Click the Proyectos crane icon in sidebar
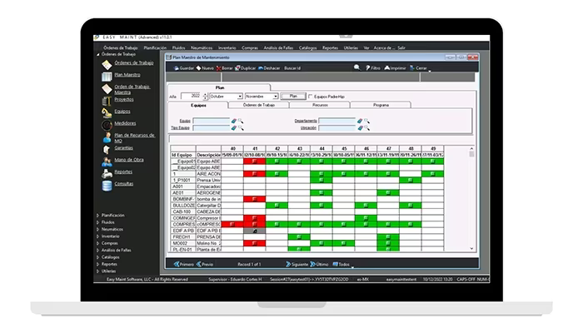The image size is (583, 333). (107, 101)
